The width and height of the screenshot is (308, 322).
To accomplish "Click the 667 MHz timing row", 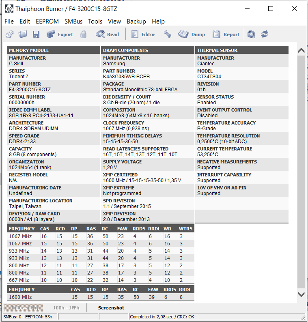I will click(x=101, y=280).
